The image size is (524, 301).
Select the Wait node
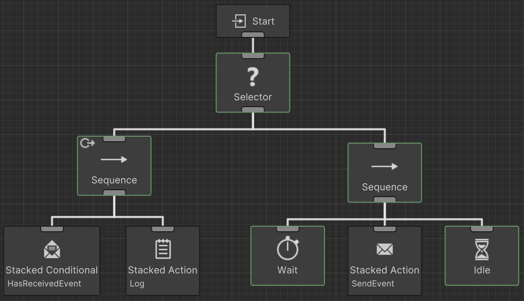point(287,256)
